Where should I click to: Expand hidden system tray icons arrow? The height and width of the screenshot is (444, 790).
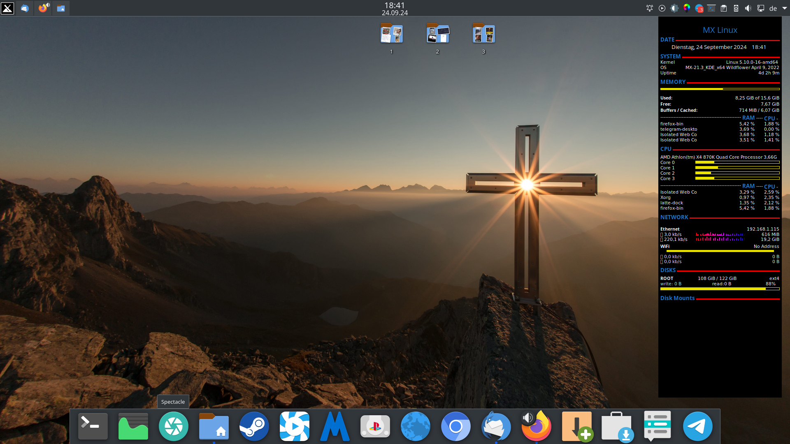[x=784, y=8]
